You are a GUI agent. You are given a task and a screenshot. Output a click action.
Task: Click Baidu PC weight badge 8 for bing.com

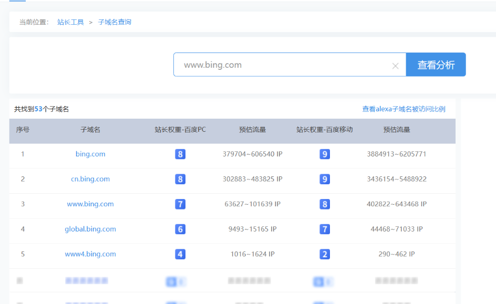[180, 154]
